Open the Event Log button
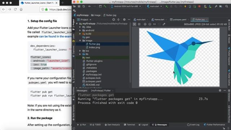The height and width of the screenshot is (130, 231). click(193, 125)
